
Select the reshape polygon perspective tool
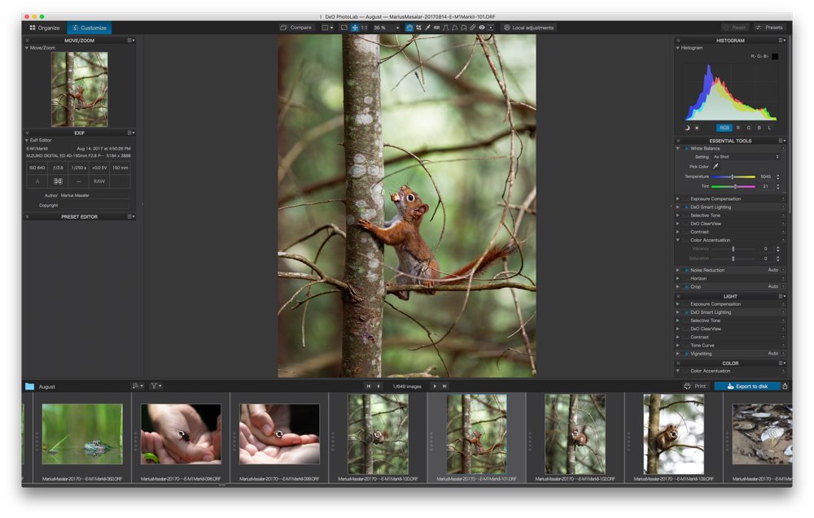[x=454, y=28]
